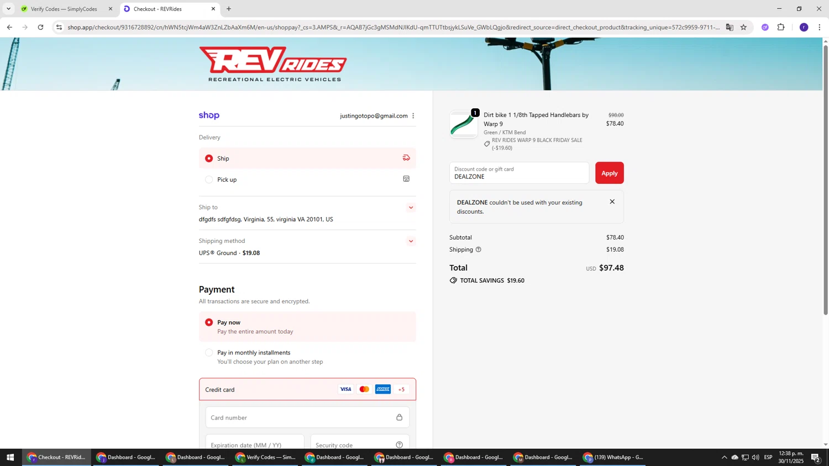The image size is (829, 466).
Task: Click the American Express icon
Action: pos(383,389)
